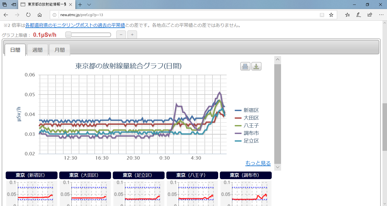This screenshot has height=206, width=387.
Task: Click the Share page icon
Action: point(370,15)
